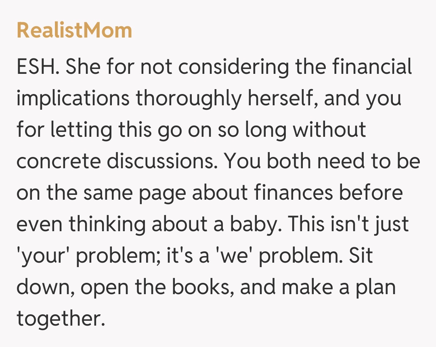Screen dimensions: 436x347
Task: Click the word 'financial' in the comment
Action: (372, 67)
